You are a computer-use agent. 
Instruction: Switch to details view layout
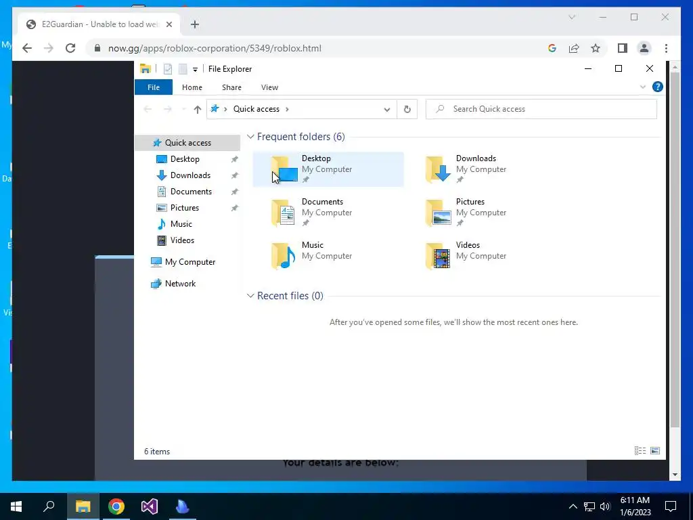[640, 450]
